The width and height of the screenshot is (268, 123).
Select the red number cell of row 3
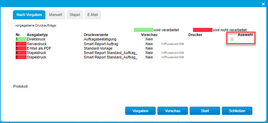21,48
